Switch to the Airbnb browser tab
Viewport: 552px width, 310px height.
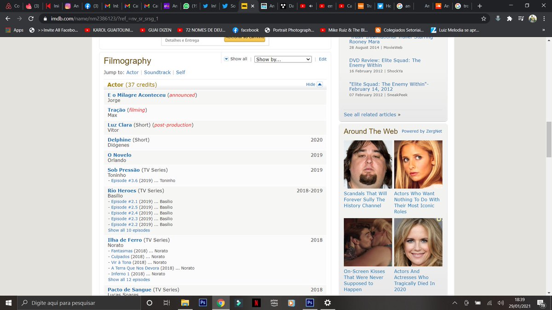[13, 6]
